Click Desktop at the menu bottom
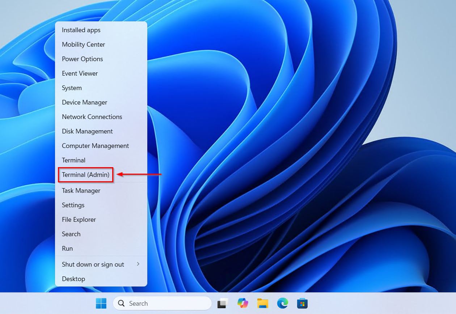Image resolution: width=456 pixels, height=314 pixels. tap(73, 279)
